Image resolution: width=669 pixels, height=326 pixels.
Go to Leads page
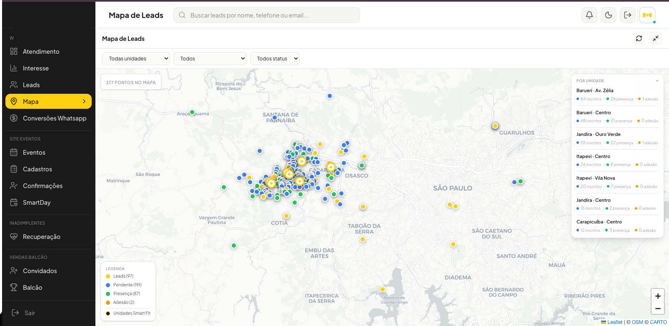[48, 85]
